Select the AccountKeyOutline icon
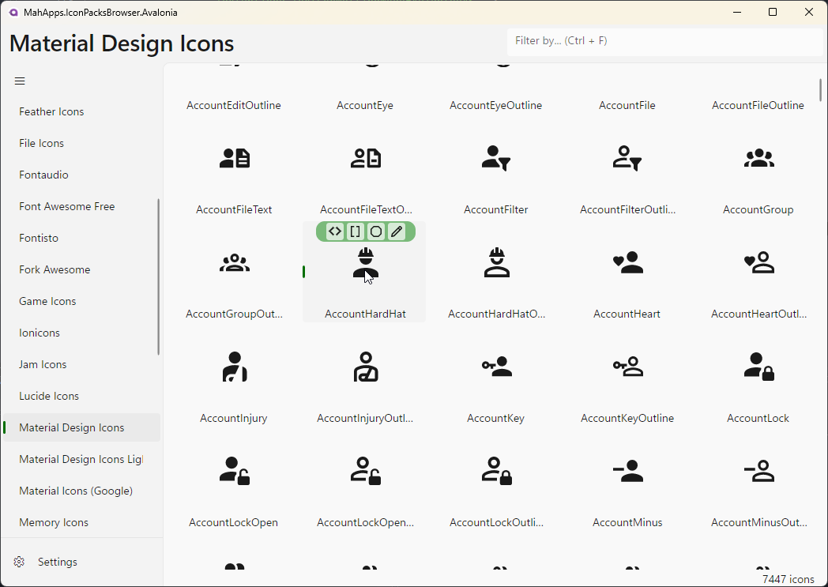This screenshot has width=828, height=587. coord(627,367)
